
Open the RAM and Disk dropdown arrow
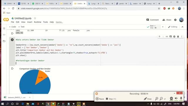click(163, 27)
